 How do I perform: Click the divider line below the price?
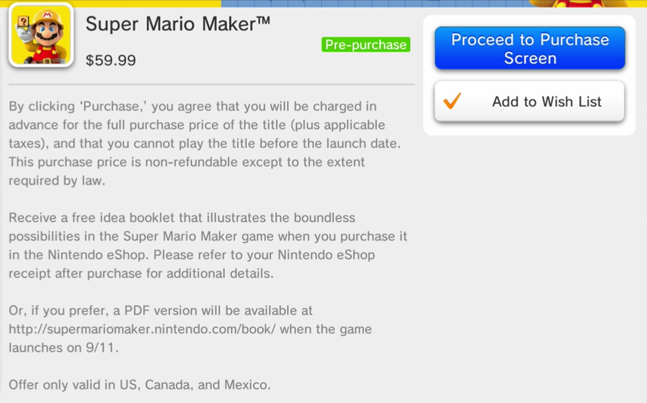212,85
